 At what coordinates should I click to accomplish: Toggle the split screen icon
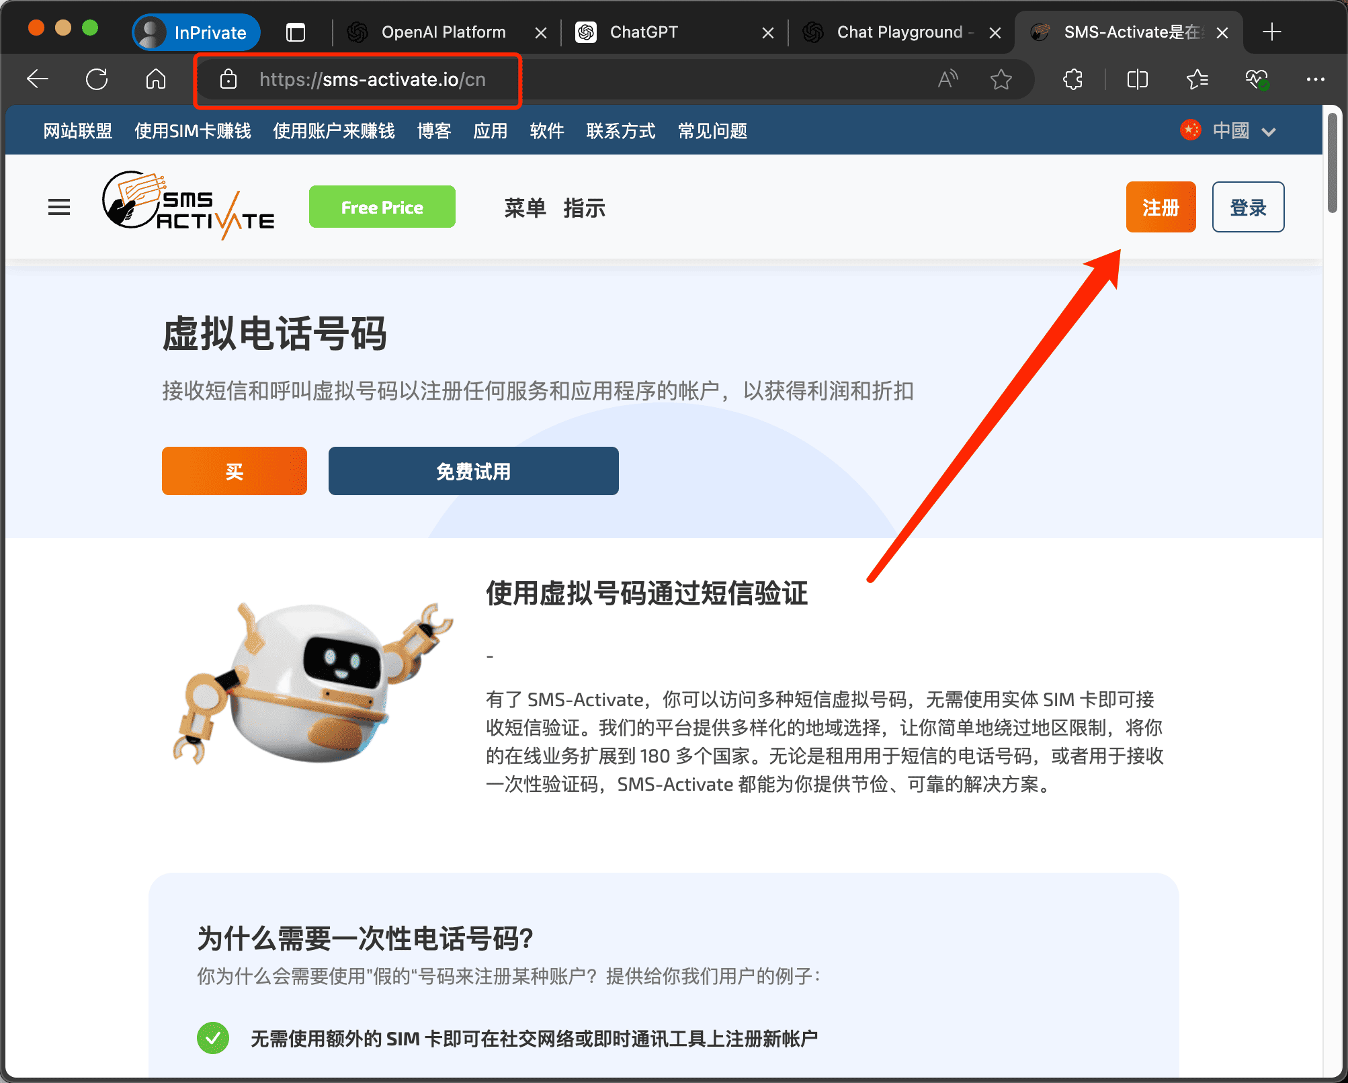point(1137,79)
